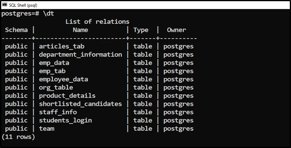Viewport: 291px width, 148px height.
Task: Click the 'List of relations' heading
Action: coord(97,22)
